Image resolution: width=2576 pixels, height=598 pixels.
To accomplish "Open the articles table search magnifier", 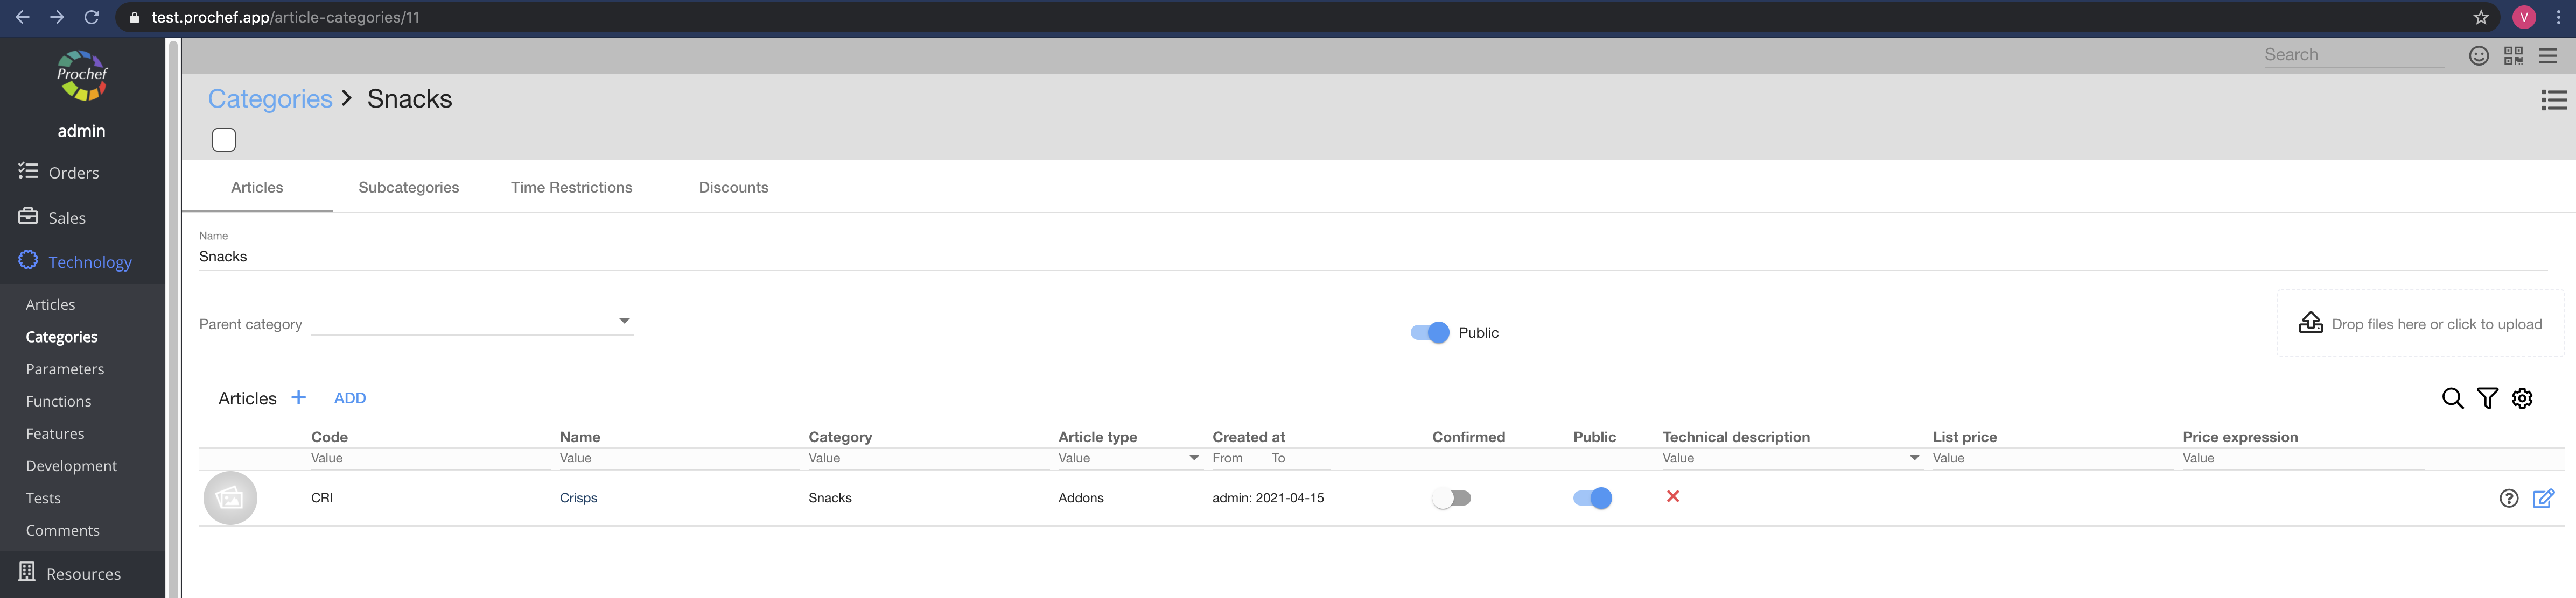I will pyautogui.click(x=2452, y=398).
